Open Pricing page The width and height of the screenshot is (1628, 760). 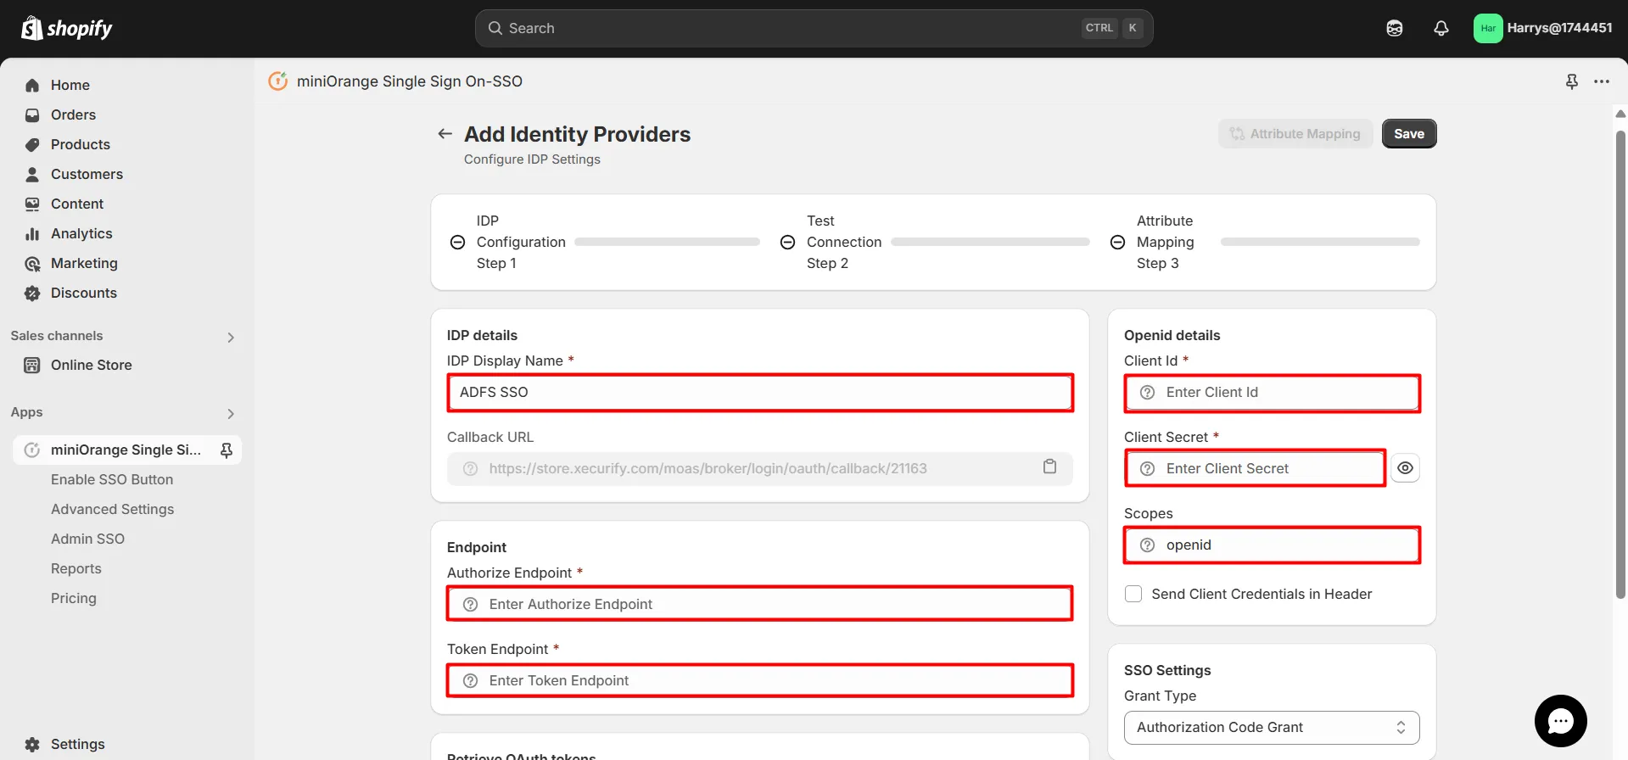point(74,598)
